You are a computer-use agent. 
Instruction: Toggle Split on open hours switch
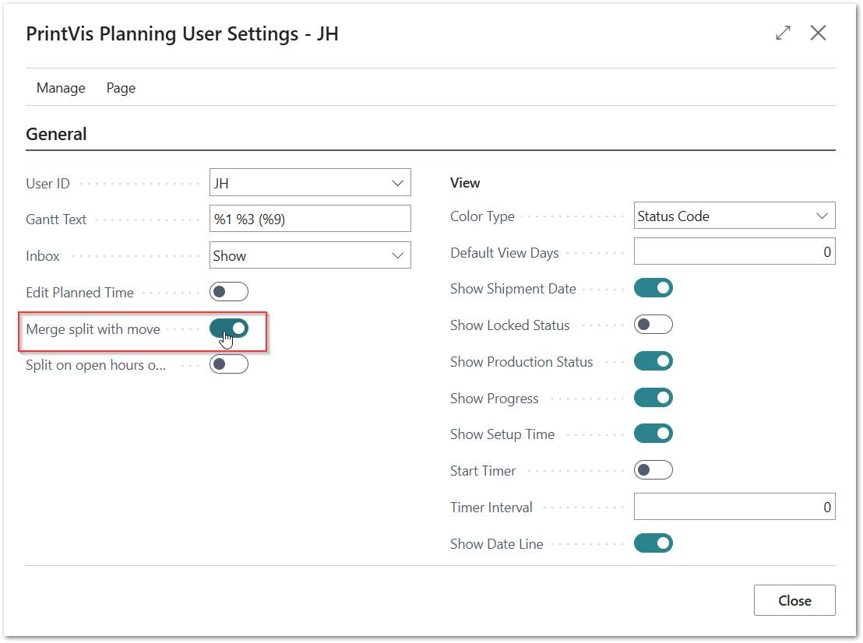coord(229,364)
